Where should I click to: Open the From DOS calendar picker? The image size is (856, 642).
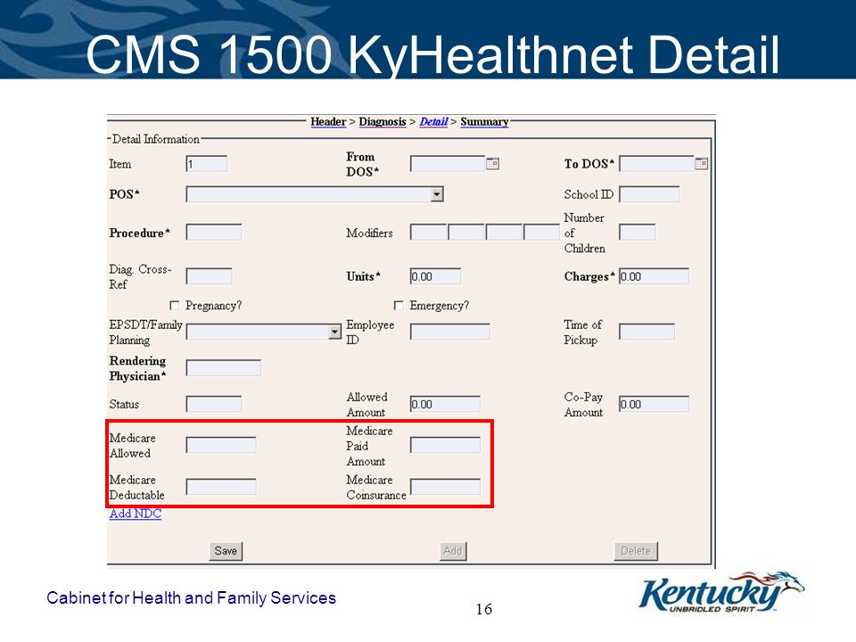pos(492,163)
